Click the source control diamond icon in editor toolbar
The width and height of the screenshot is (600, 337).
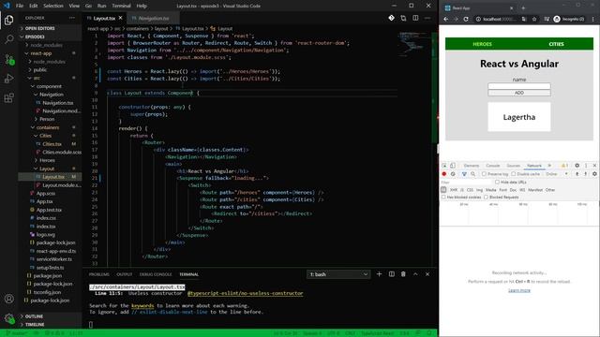pos(391,18)
